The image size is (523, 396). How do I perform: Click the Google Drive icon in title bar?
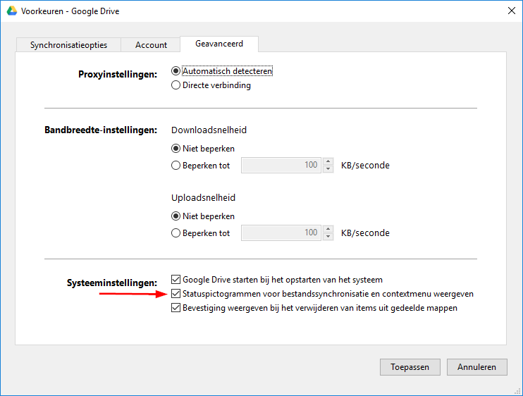pyautogui.click(x=12, y=11)
